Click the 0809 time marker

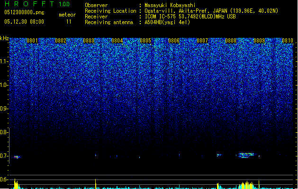(x=259, y=41)
